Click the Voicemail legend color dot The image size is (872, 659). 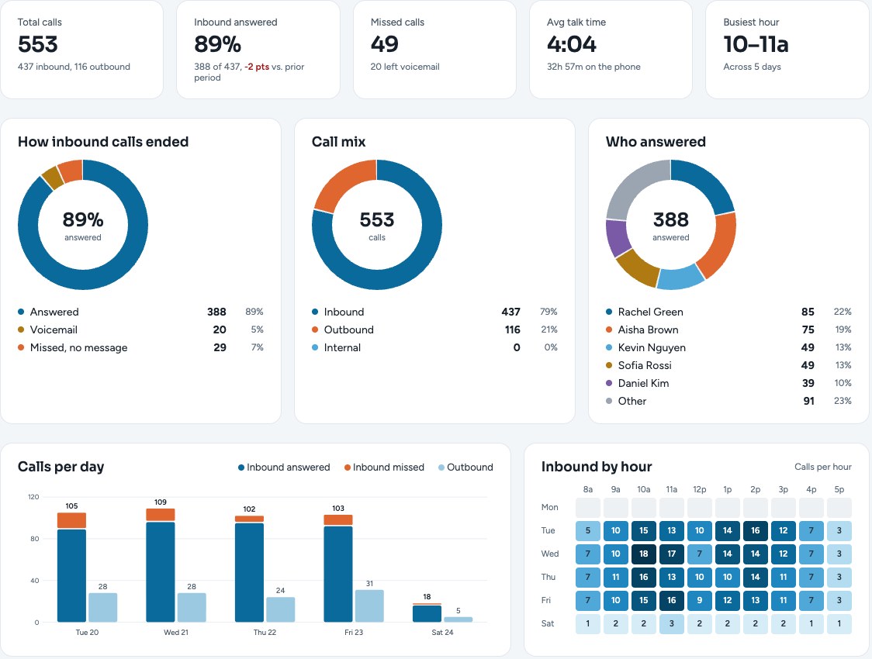tap(21, 330)
